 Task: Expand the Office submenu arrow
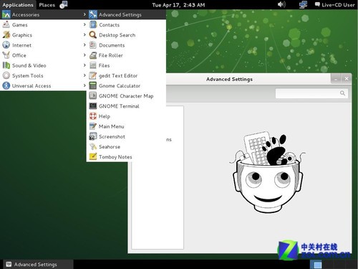pos(84,55)
